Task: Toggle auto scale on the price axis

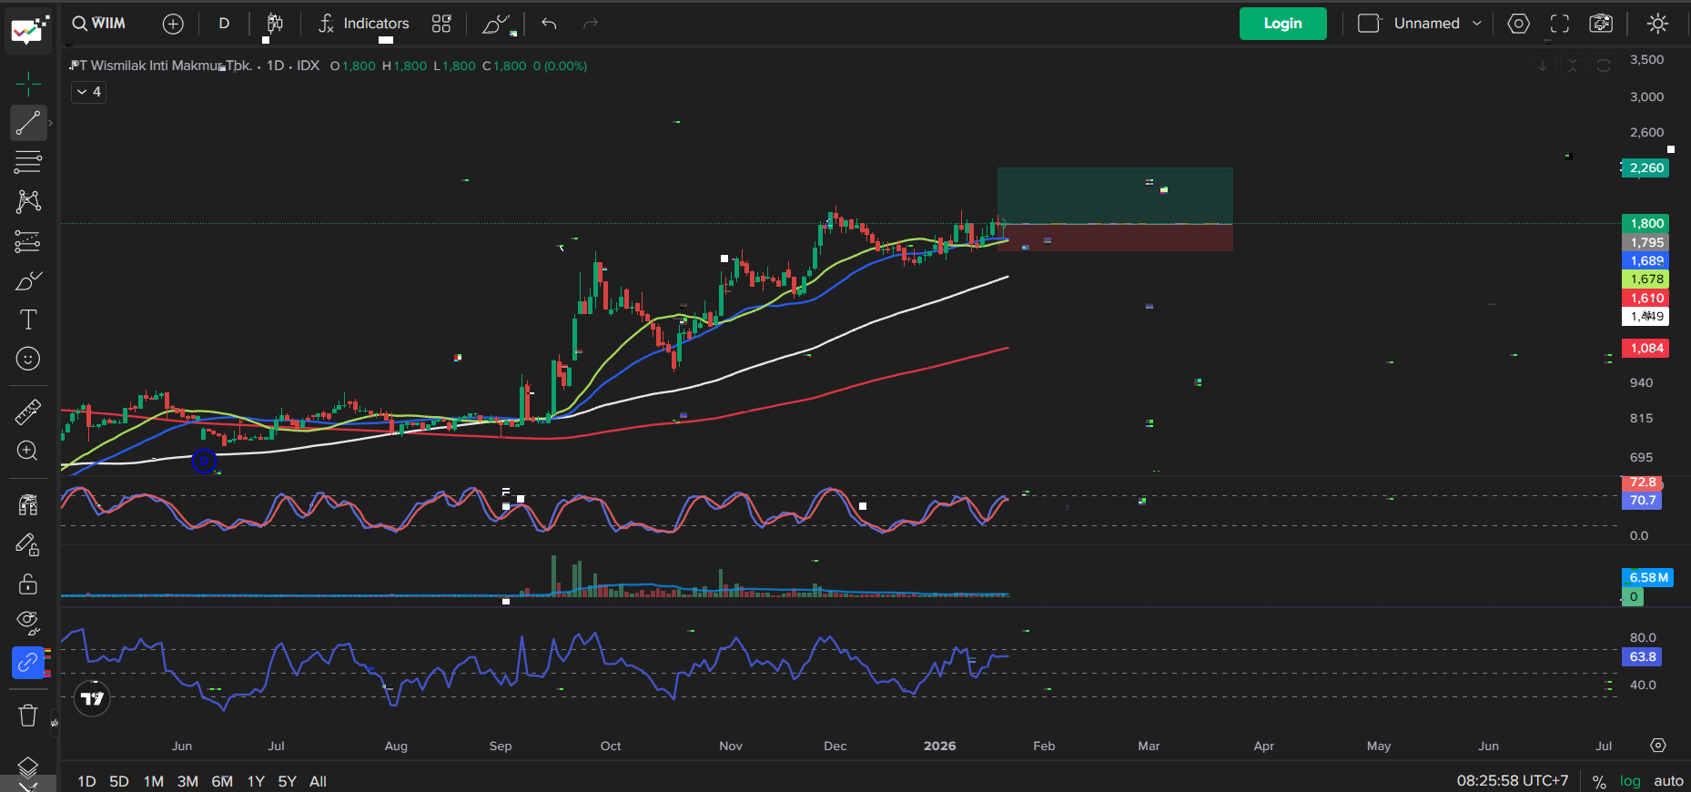Action: tap(1668, 781)
